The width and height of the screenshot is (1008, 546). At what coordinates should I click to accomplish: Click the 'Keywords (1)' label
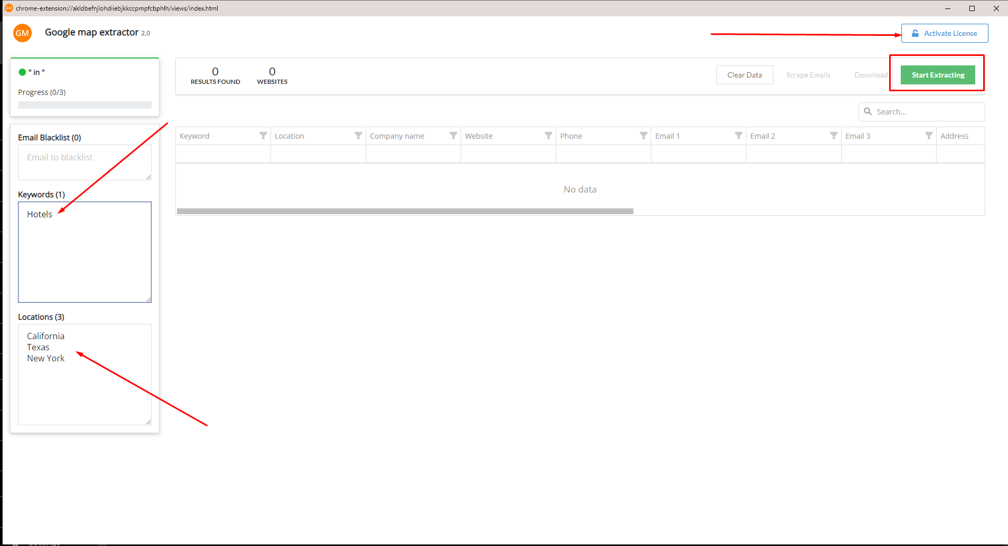(x=41, y=195)
